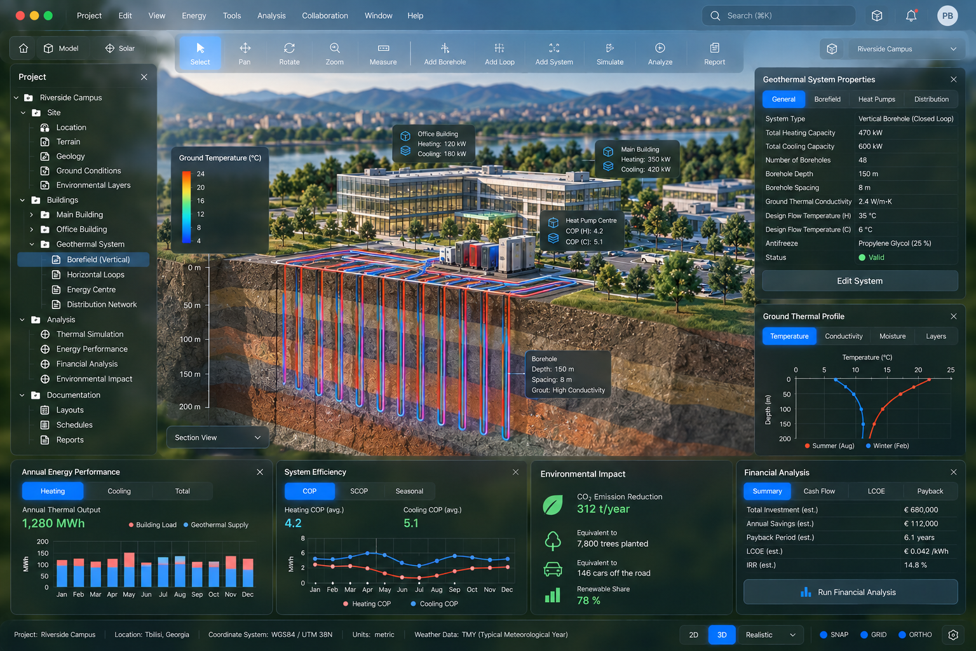Toggle SNAP option
Viewport: 976px width, 651px height.
click(834, 634)
